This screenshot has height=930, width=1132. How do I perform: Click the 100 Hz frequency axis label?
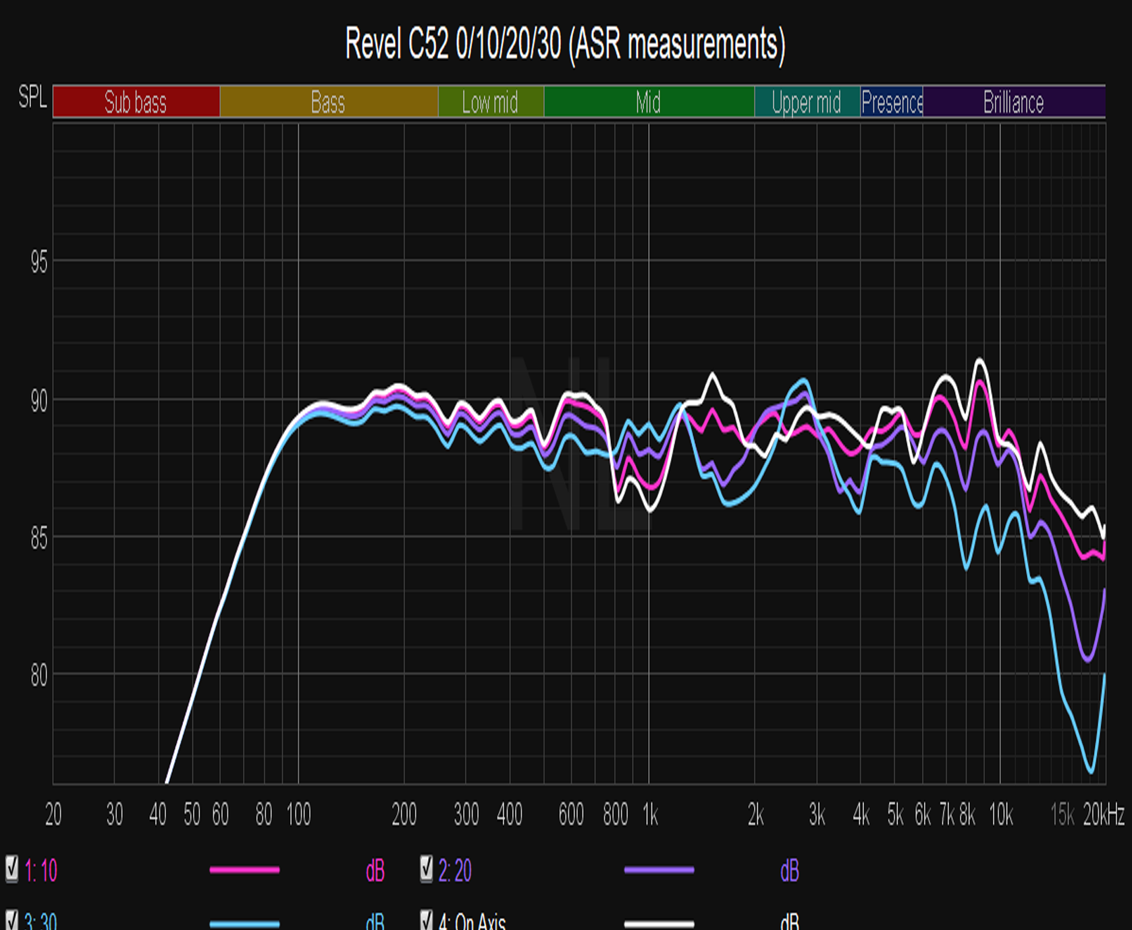tap(298, 815)
